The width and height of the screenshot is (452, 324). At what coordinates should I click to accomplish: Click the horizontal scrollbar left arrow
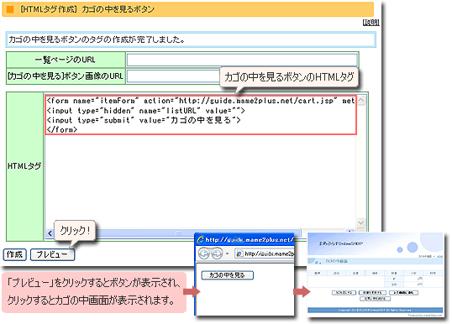coord(50,233)
